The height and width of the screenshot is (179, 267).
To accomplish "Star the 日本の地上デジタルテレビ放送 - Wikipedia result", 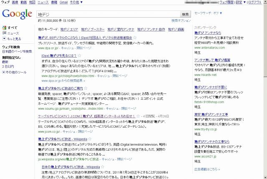I will [x=103, y=167].
